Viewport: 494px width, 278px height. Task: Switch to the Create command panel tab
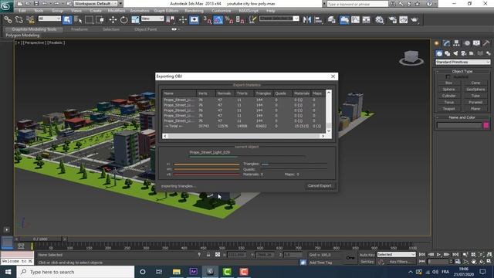[437, 43]
